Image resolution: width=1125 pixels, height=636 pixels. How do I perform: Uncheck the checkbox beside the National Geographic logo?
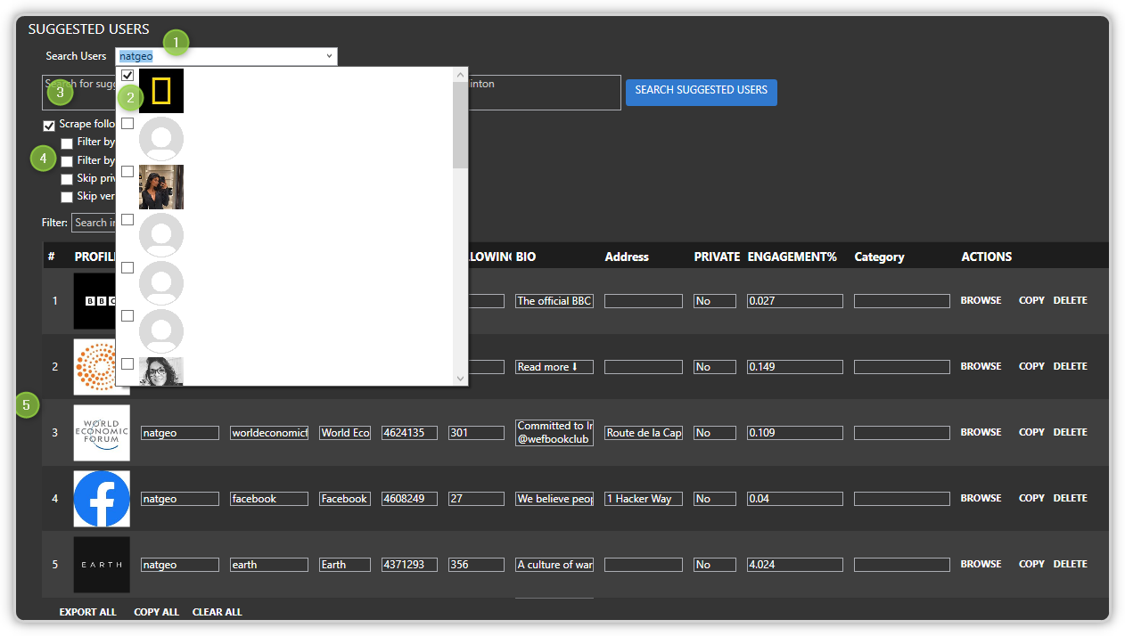point(127,76)
